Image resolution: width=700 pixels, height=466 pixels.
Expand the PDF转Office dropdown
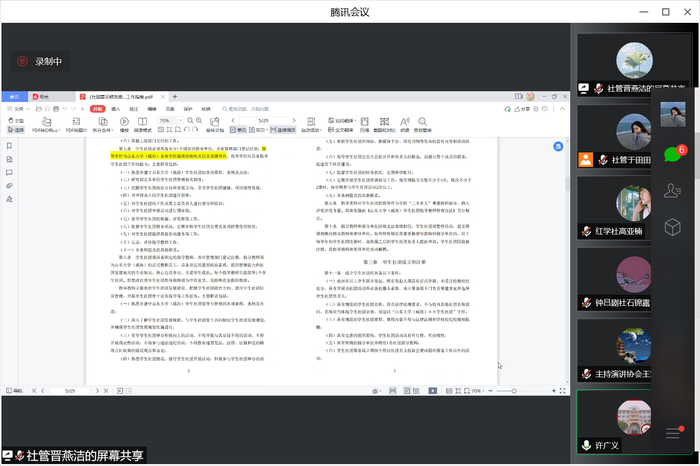(46, 130)
